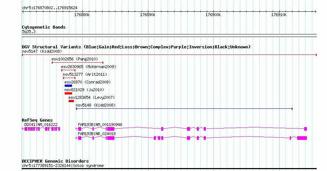
Task: Click the DGV Structural Variants track title
Action: 136,47
